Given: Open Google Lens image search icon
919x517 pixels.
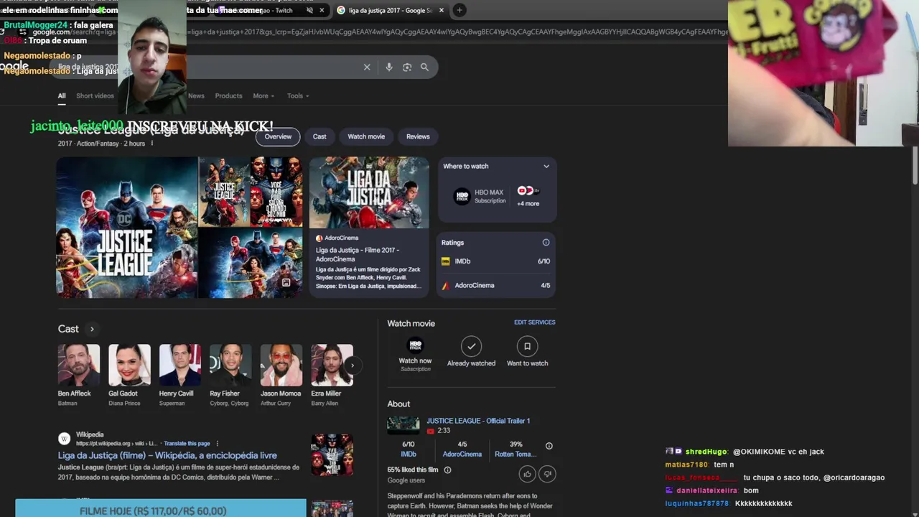Looking at the screenshot, I should (x=407, y=67).
